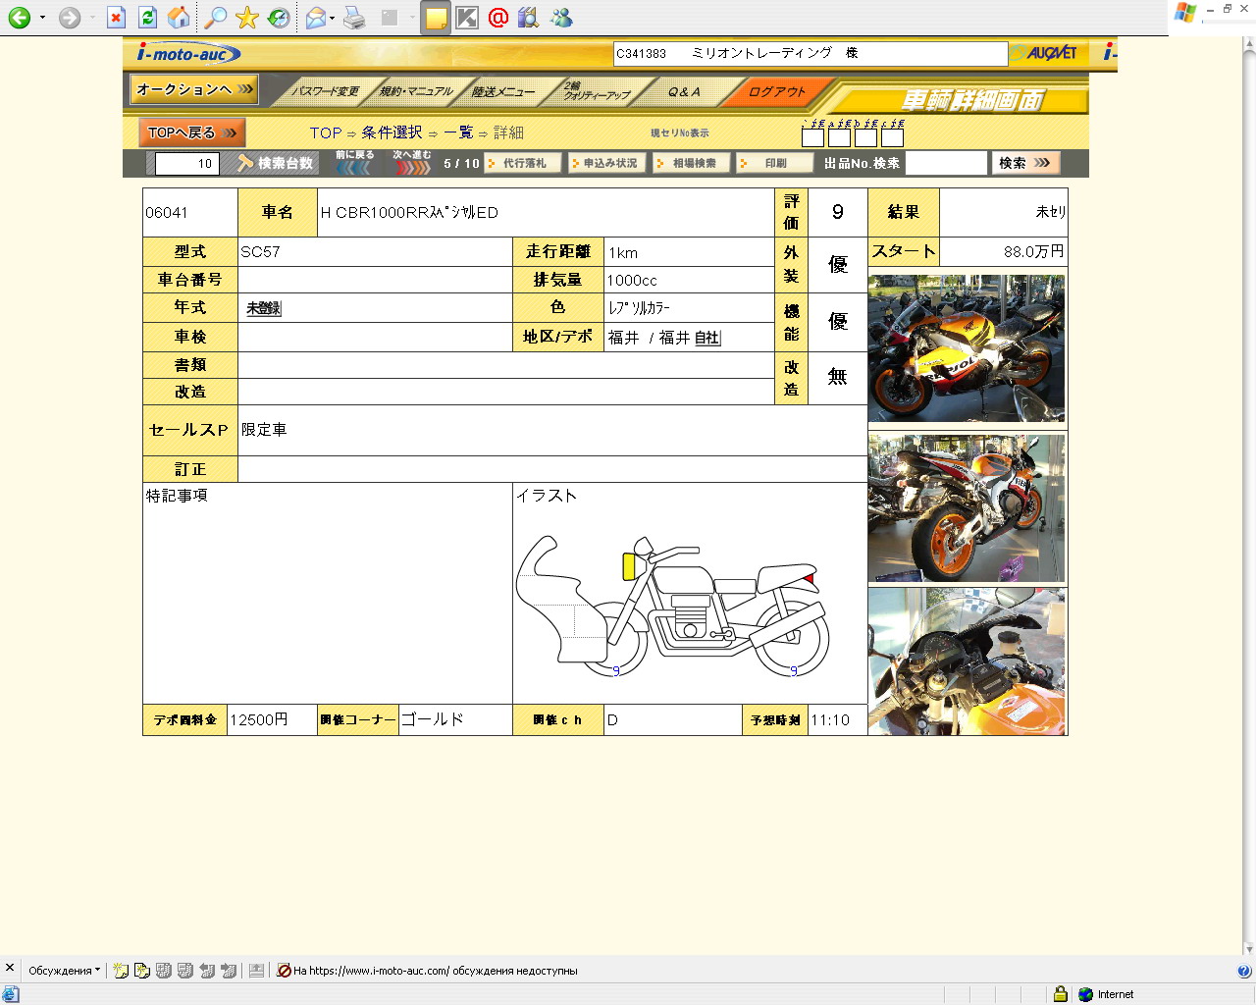Open Search with magnifying glass icon

(x=214, y=18)
